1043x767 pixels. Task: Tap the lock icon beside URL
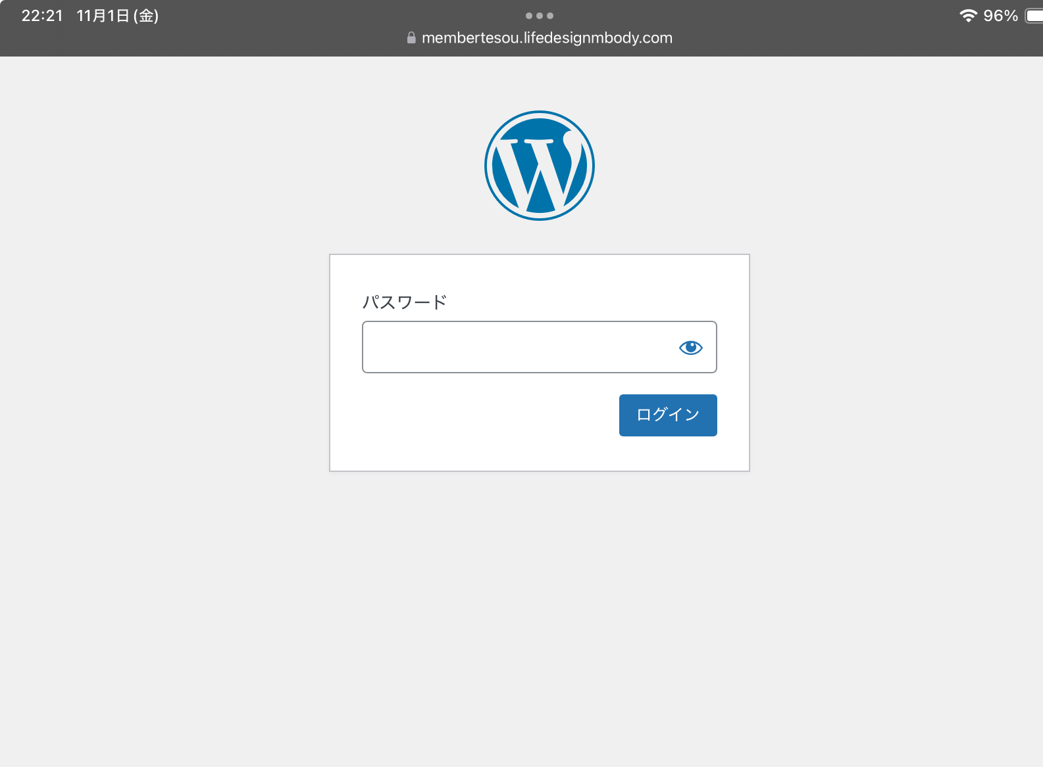click(411, 38)
